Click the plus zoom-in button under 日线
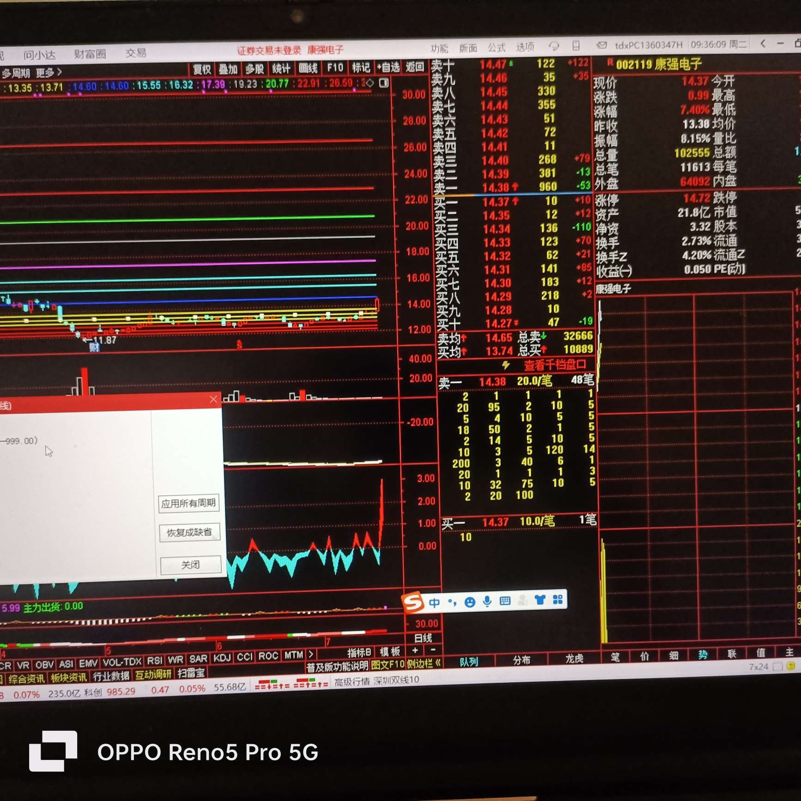801x801 pixels. click(x=415, y=650)
